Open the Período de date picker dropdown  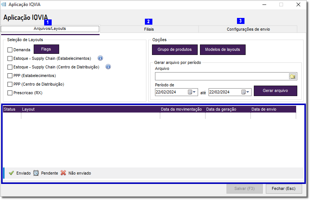click(x=192, y=92)
